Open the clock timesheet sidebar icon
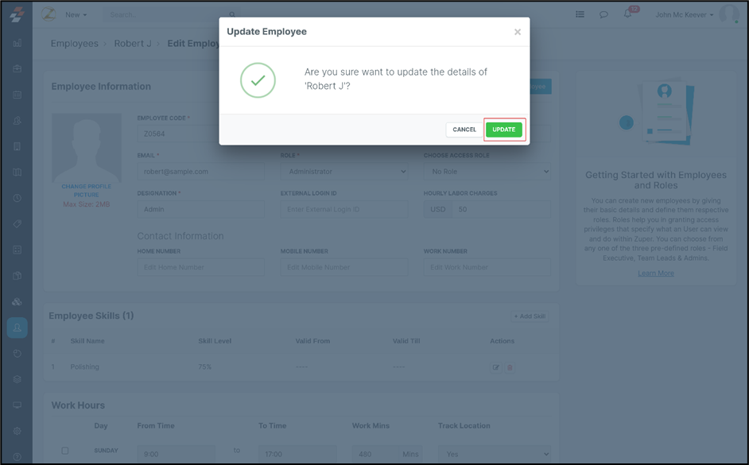This screenshot has height=465, width=749. pos(17,198)
